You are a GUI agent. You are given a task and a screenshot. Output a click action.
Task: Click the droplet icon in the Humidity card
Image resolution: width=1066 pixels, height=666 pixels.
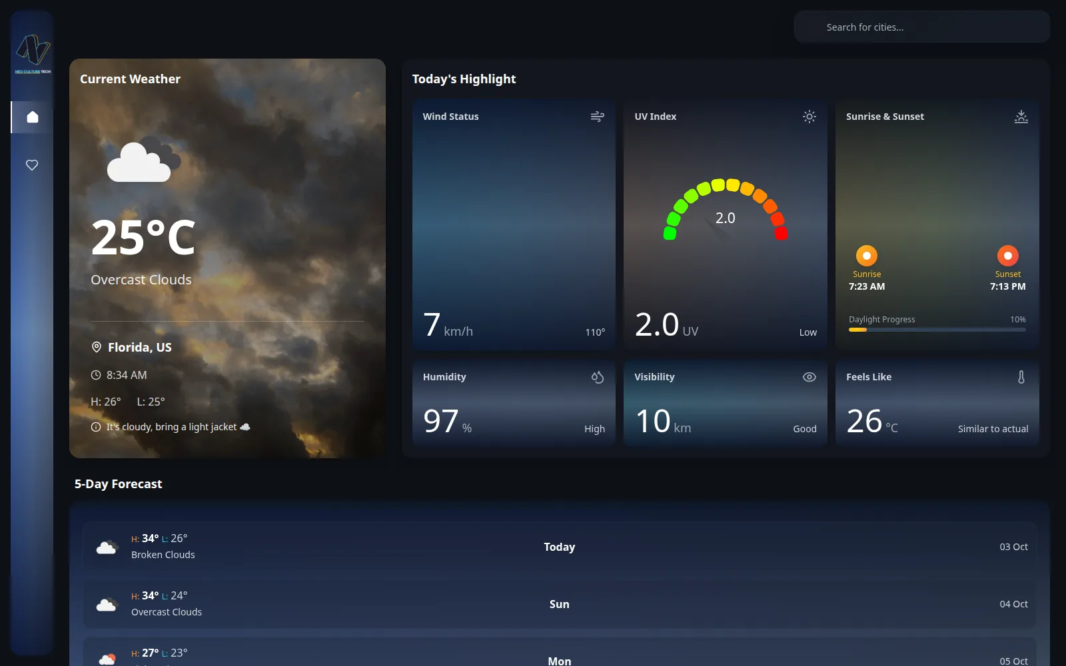(597, 377)
